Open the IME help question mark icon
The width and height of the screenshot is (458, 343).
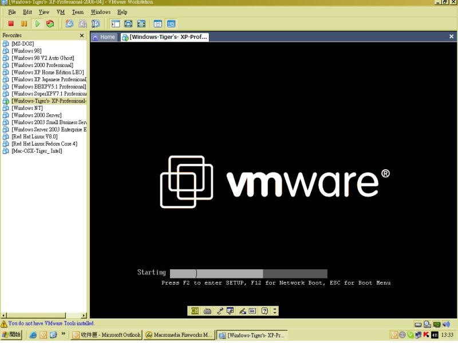pyautogui.click(x=264, y=311)
